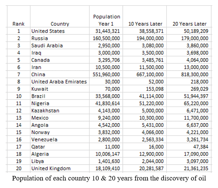
Task: Click the value 31,443,321
Action: pos(107,31)
